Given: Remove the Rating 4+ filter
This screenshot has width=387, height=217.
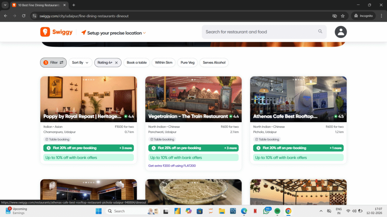Looking at the screenshot, I should (116, 63).
